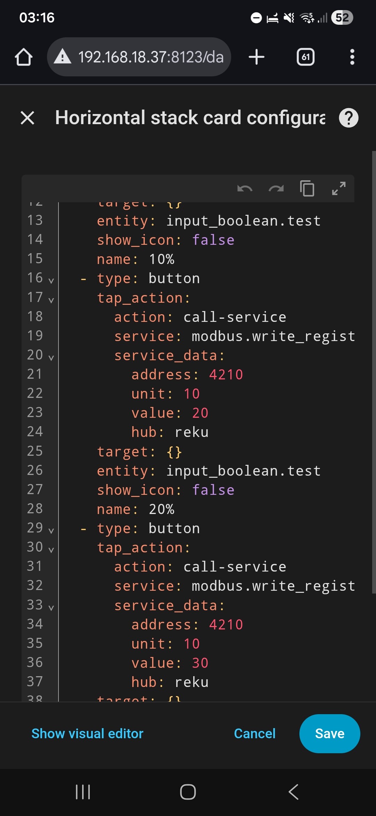
Task: Collapse the fold at line 16
Action: [51, 281]
